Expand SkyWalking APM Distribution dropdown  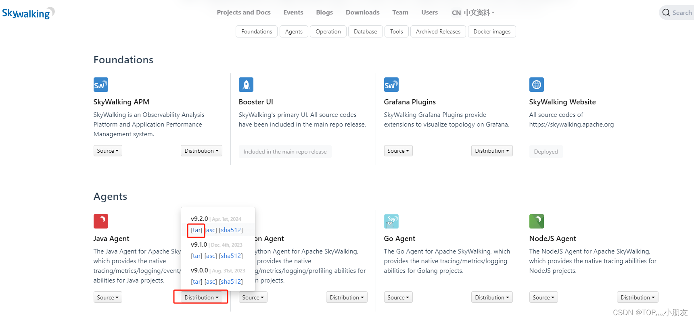pos(201,151)
